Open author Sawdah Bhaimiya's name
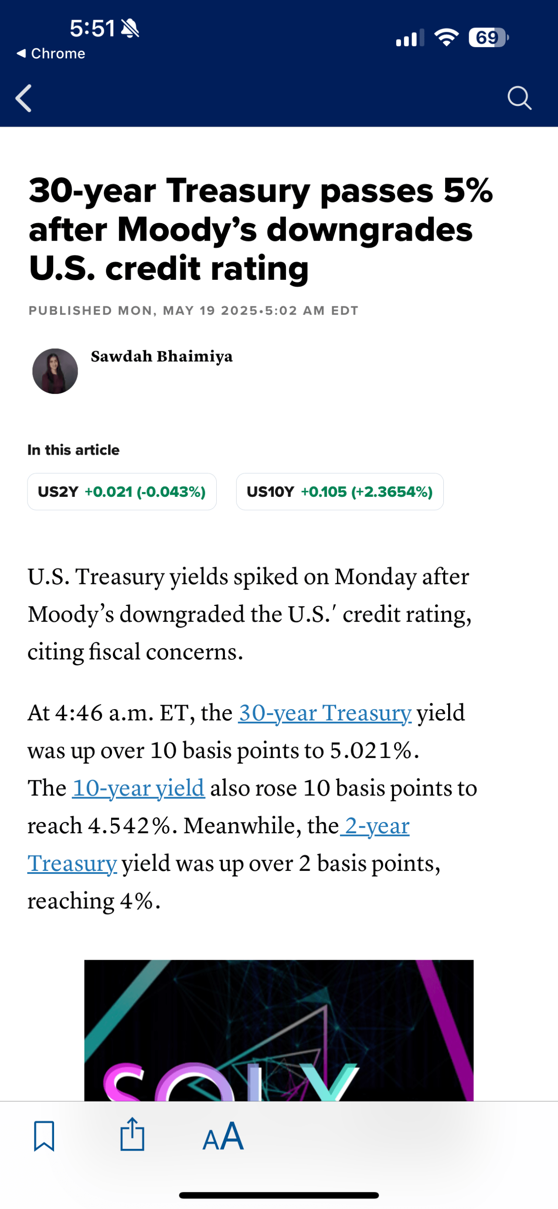558x1209 pixels. (162, 356)
